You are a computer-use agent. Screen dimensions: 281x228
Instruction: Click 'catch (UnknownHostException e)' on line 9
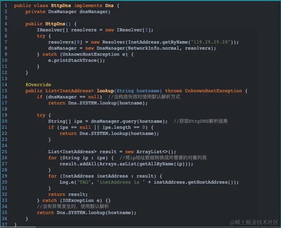[85, 55]
